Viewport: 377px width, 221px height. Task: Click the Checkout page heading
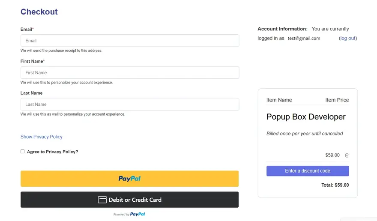pyautogui.click(x=39, y=12)
